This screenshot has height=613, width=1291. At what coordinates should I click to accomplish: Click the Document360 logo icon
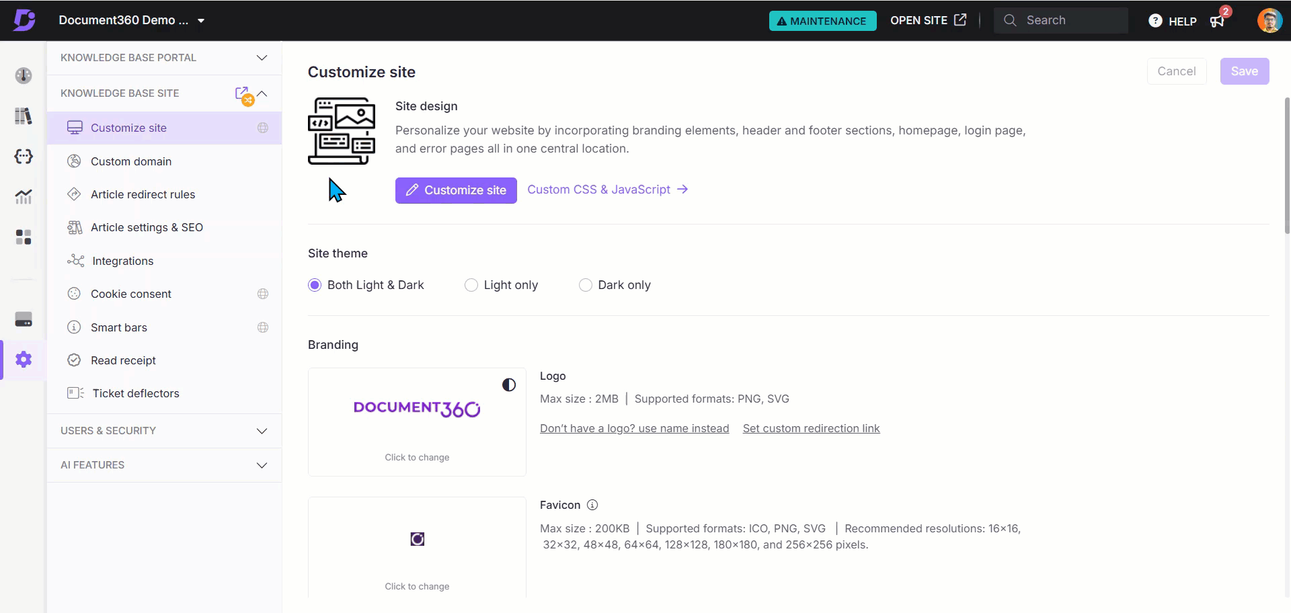(x=24, y=20)
